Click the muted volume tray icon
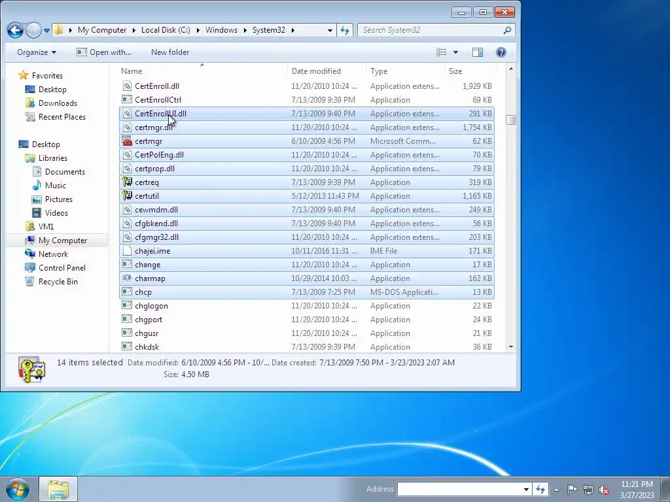The height and width of the screenshot is (502, 670). click(x=604, y=490)
